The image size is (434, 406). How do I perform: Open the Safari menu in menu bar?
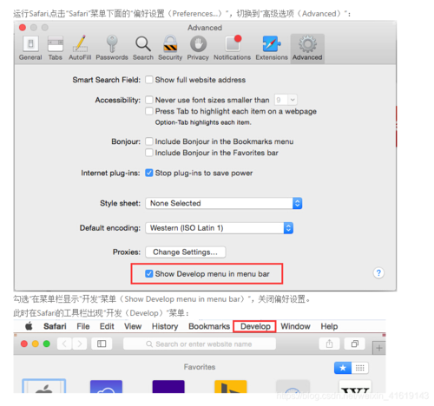[55, 326]
